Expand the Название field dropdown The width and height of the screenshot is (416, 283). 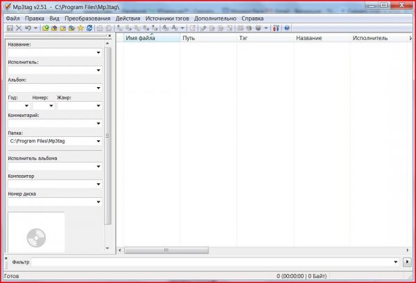point(98,53)
